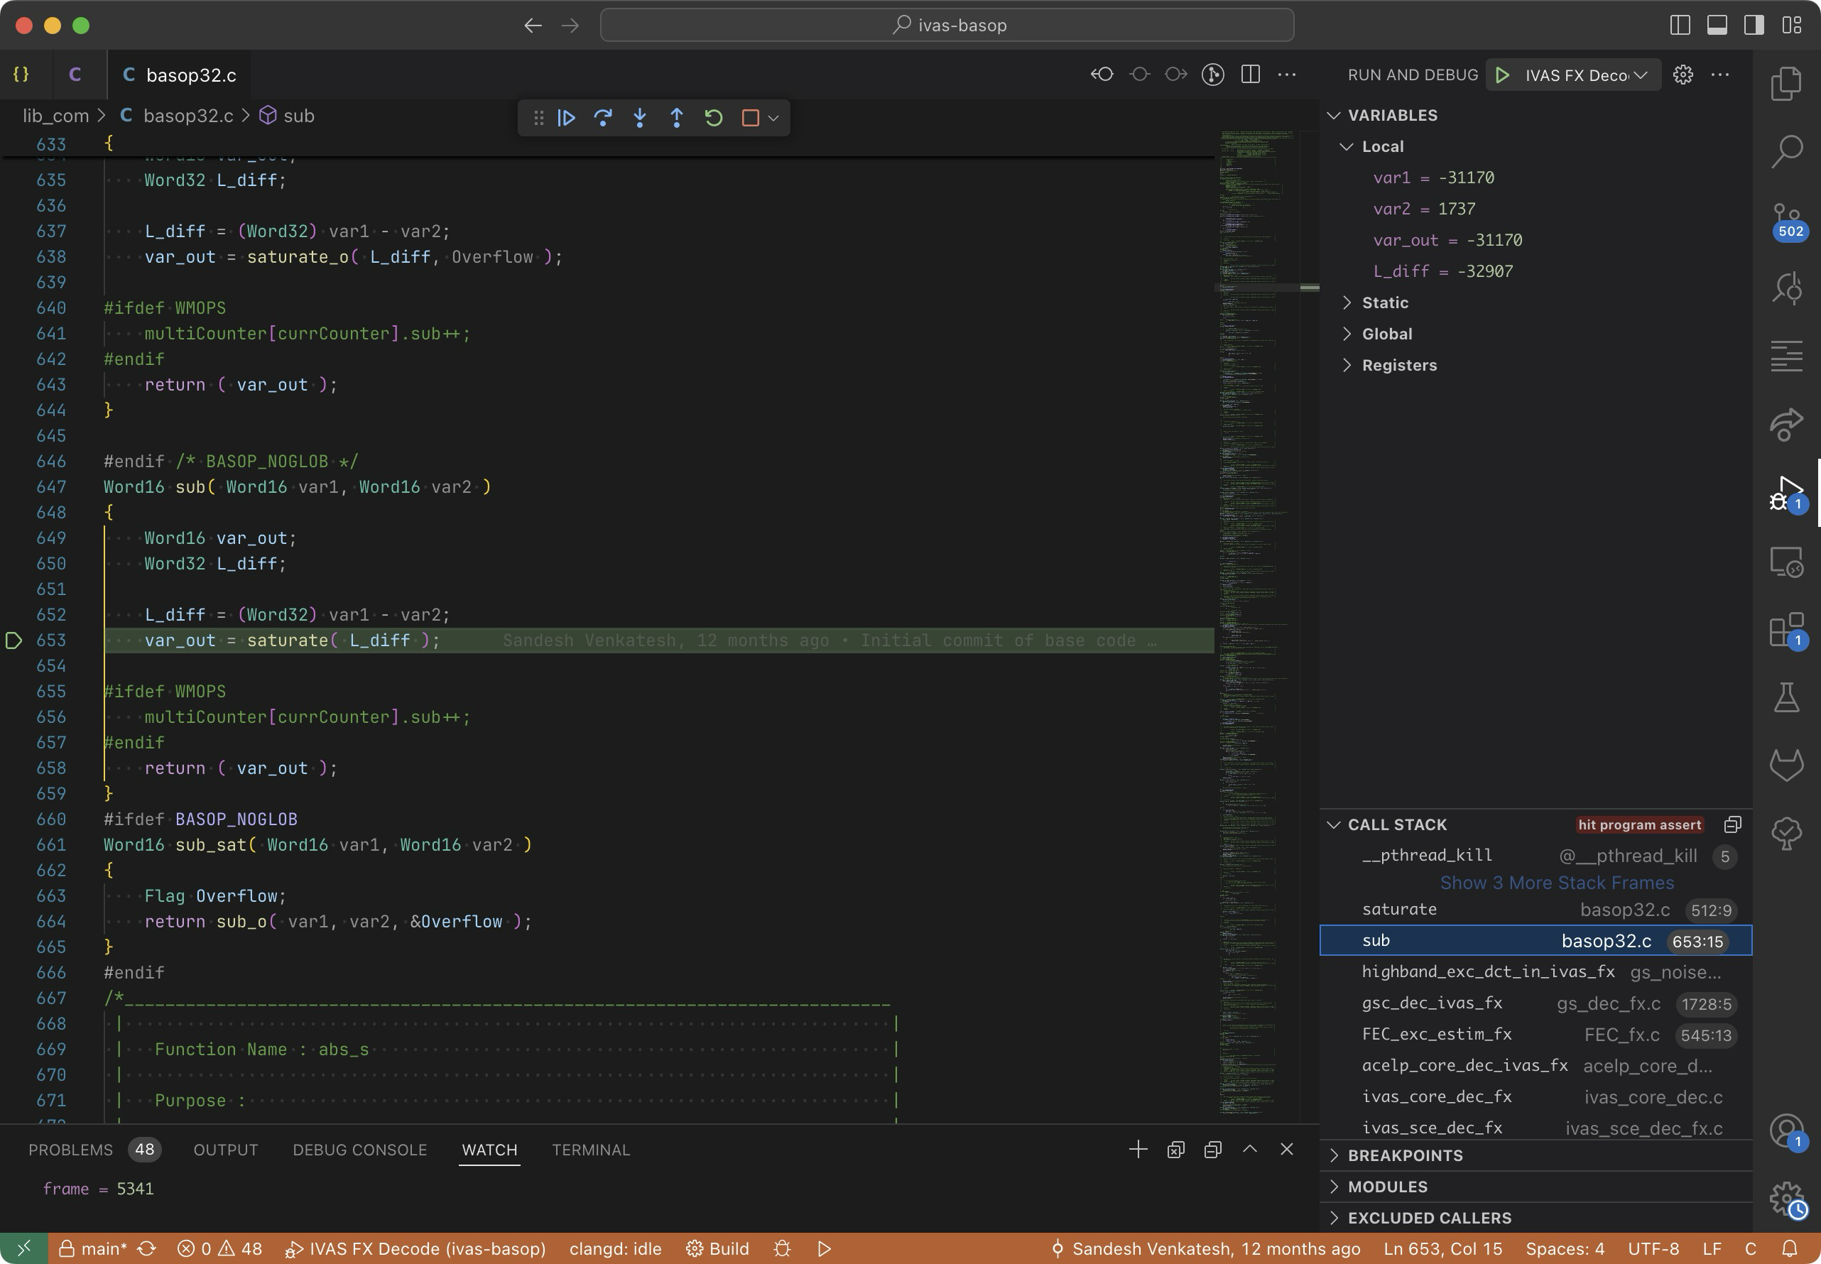Step Over in debug toolbar
Viewport: 1821px width, 1264px height.
603,118
